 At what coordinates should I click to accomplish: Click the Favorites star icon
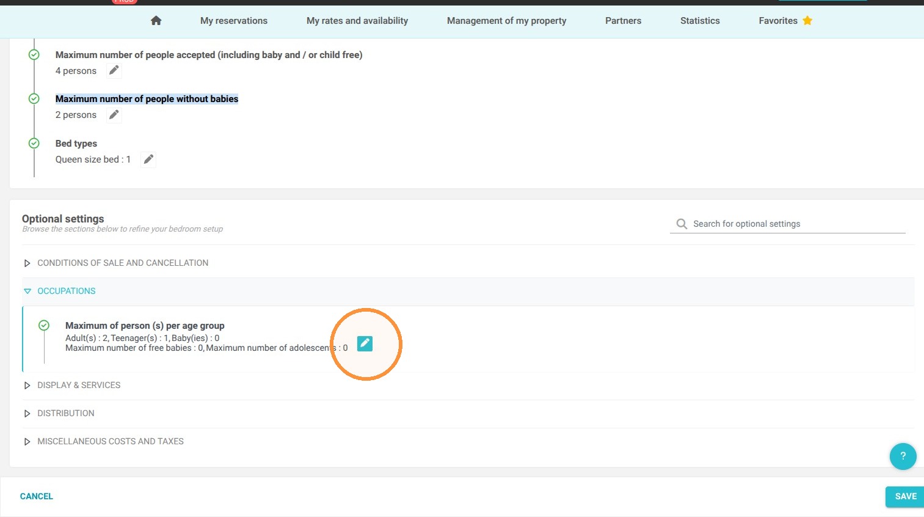[x=807, y=21]
